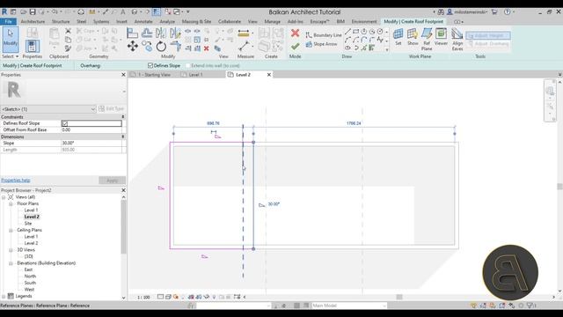The width and height of the screenshot is (563, 317).
Task: Collapse the Views (all) root node
Action: (4, 197)
